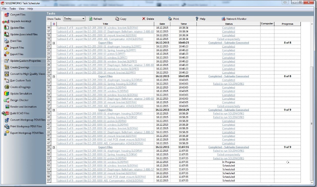Click the Render and Animation icon

tap(7, 107)
